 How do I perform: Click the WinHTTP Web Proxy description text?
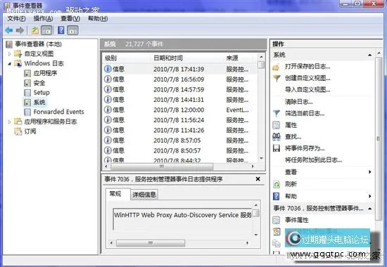pyautogui.click(x=183, y=215)
